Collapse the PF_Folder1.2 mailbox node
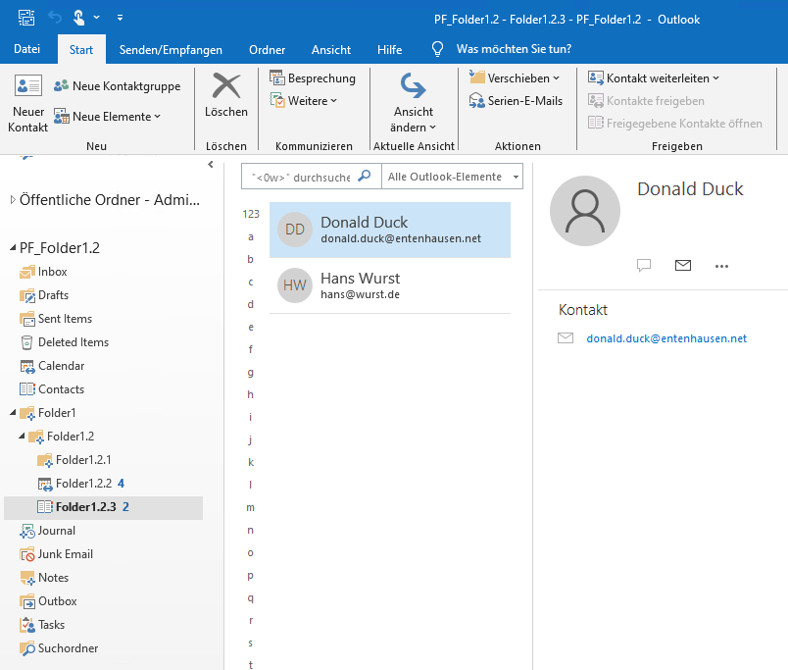The image size is (788, 670). (13, 247)
